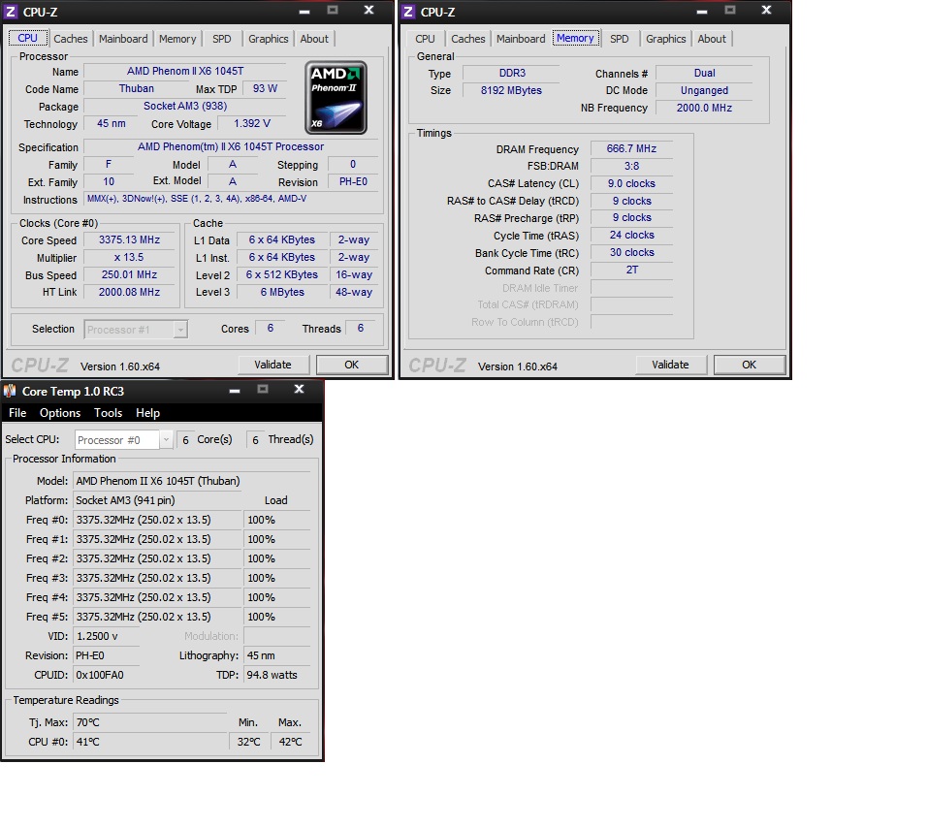928x828 pixels.
Task: Maximize the right CPU-Z Memory window
Action: tap(730, 10)
